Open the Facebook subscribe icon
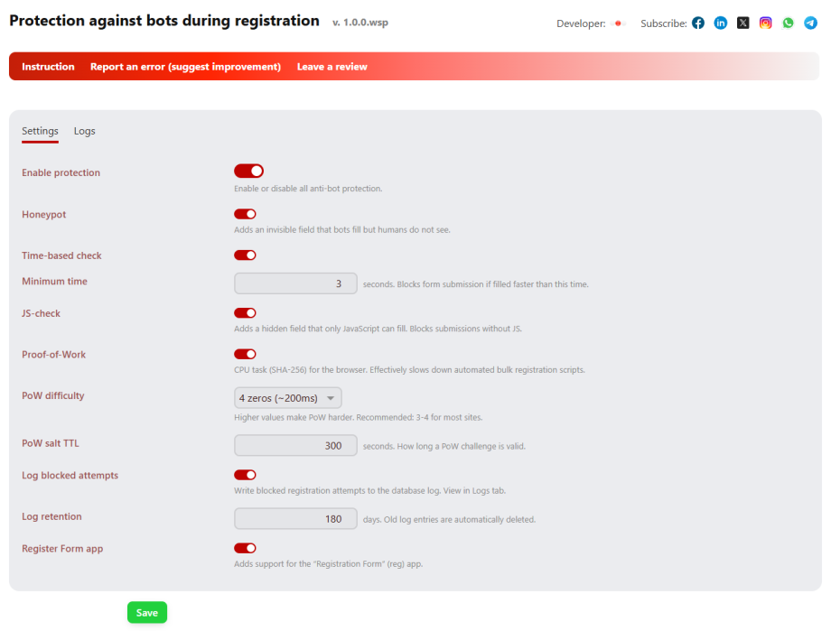 698,23
